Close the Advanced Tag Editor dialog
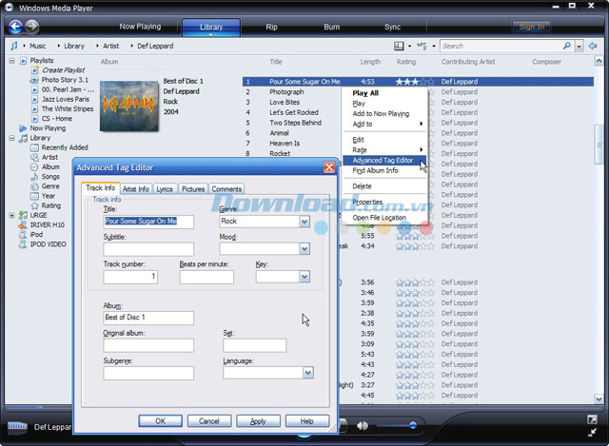Screen dimensions: 609x446 click(x=329, y=167)
